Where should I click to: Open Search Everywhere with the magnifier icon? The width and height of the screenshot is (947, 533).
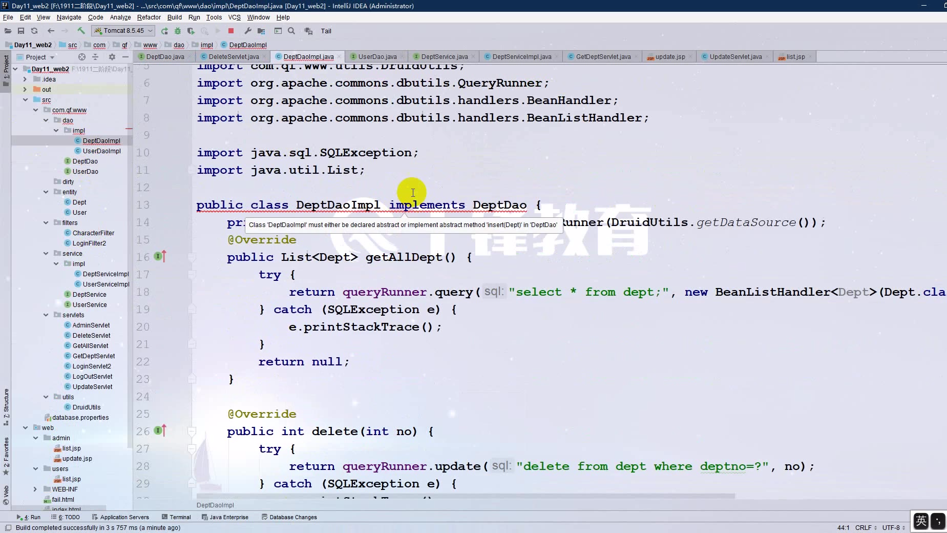click(291, 31)
